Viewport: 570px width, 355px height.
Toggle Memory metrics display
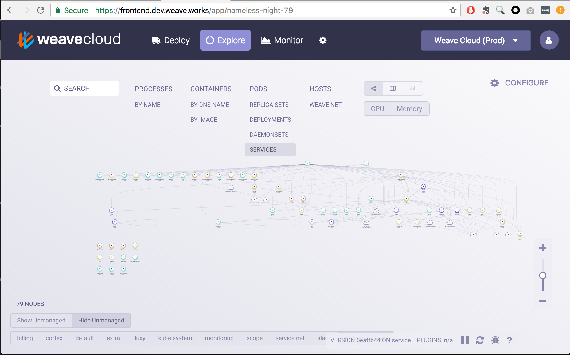click(x=409, y=109)
